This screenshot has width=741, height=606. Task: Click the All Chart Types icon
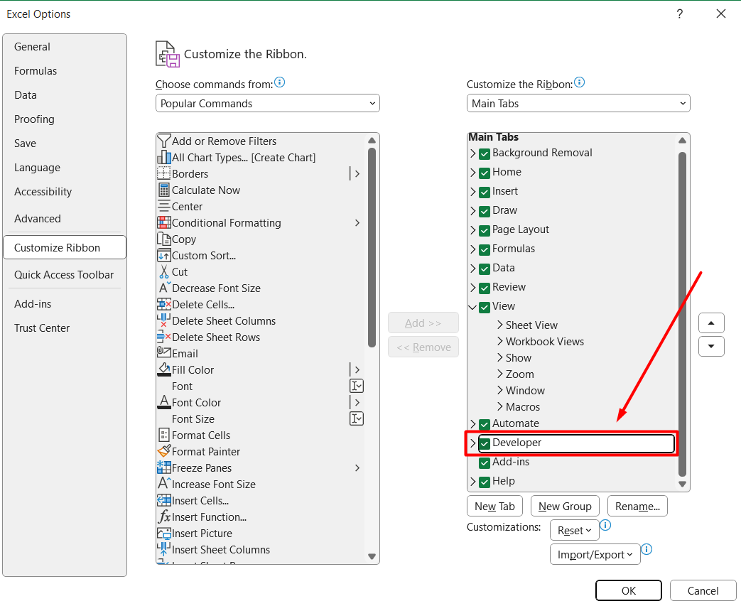tap(163, 158)
